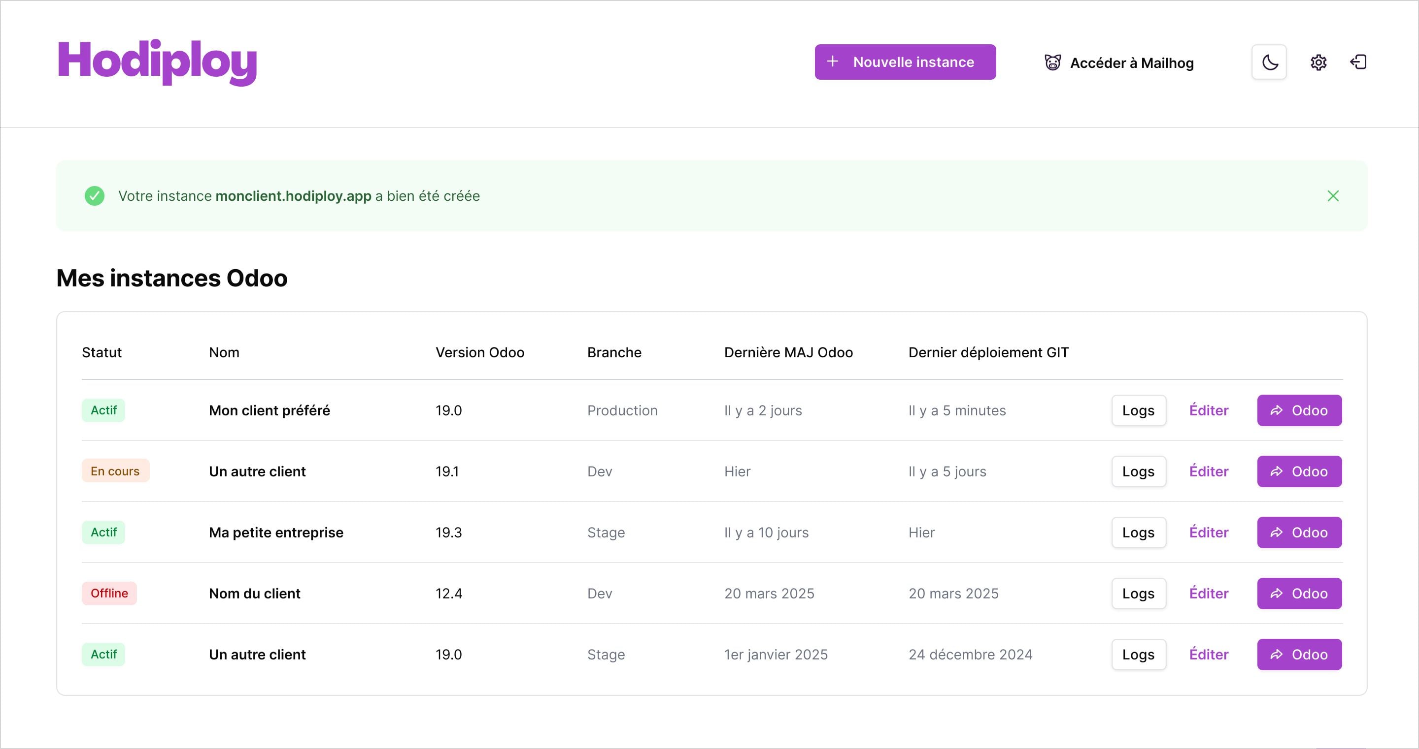The height and width of the screenshot is (749, 1419).
Task: Open Odoo for Mon client préféré
Action: (x=1299, y=410)
